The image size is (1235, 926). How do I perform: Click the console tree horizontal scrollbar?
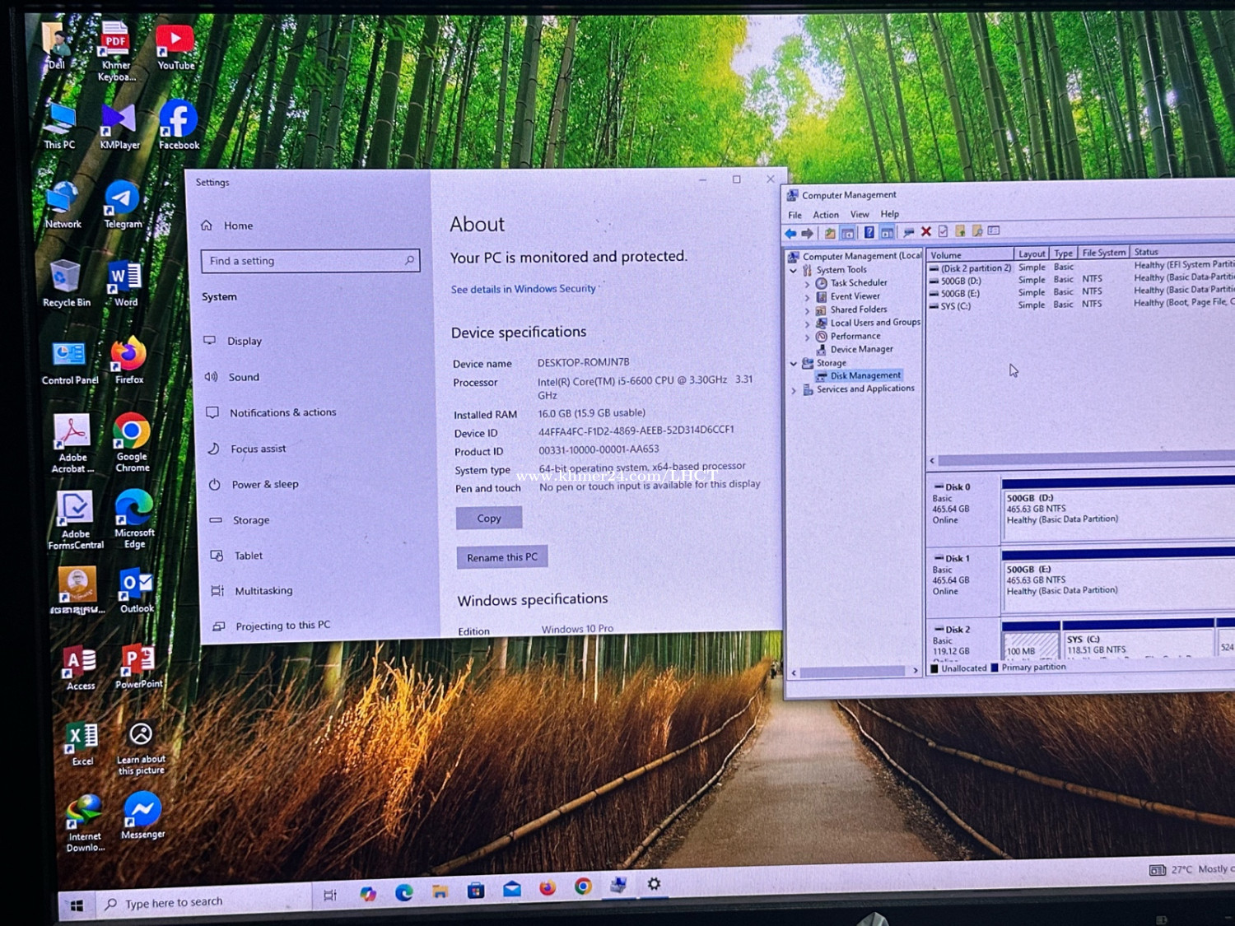pos(854,672)
